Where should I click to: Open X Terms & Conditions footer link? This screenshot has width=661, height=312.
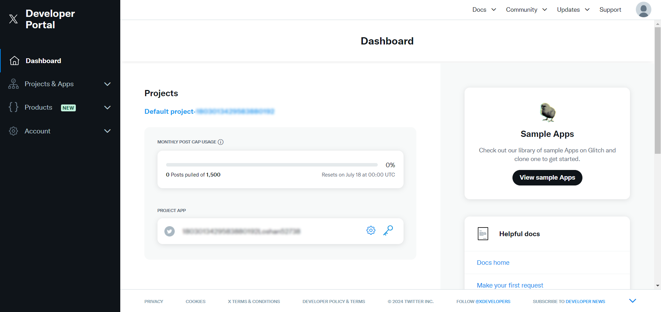254,301
